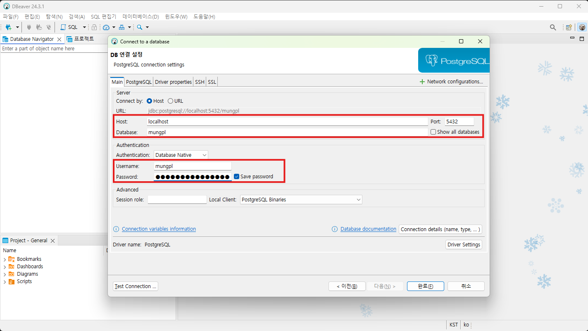588x331 pixels.
Task: Click the transaction lock icon in toolbar
Action: (94, 27)
